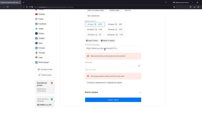Image resolution: width=202 pixels, height=114 pixels.
Task: Select the 30 минут load option
Action: pos(95,24)
